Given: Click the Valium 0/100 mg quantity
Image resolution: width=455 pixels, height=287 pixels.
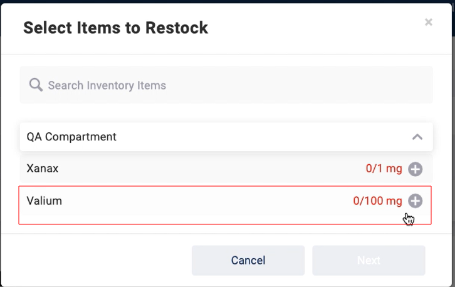Looking at the screenshot, I should point(377,201).
